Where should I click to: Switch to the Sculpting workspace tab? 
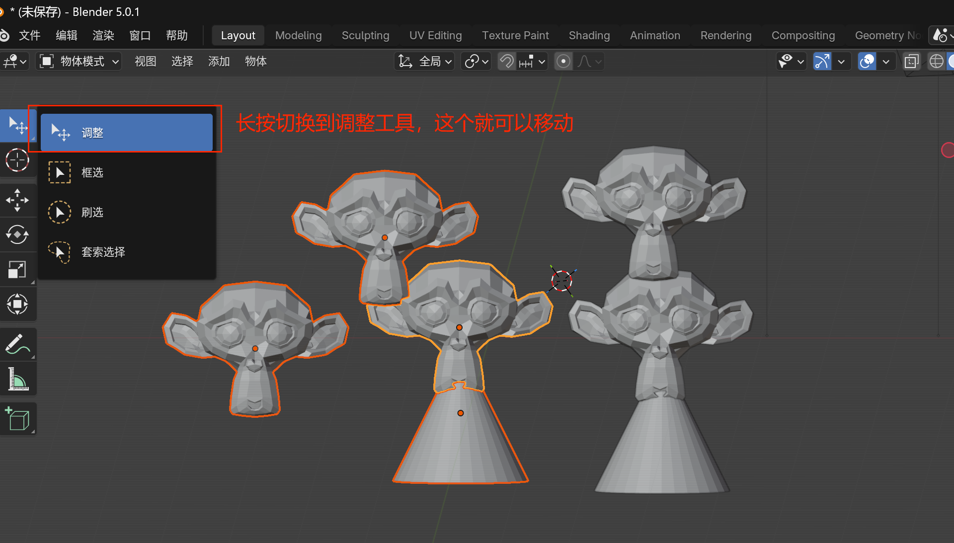[x=365, y=36]
